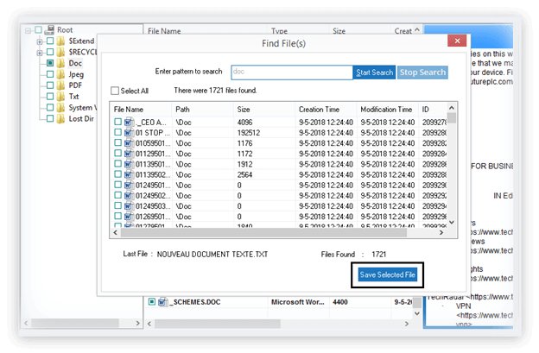The height and width of the screenshot is (353, 539).
Task: Click the Save Selected File button
Action: click(388, 274)
